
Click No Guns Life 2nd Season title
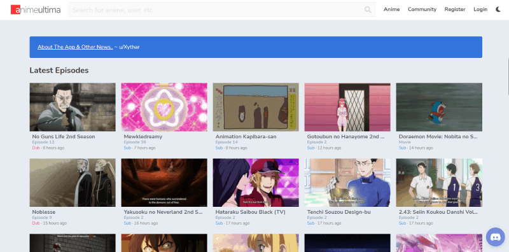64,137
